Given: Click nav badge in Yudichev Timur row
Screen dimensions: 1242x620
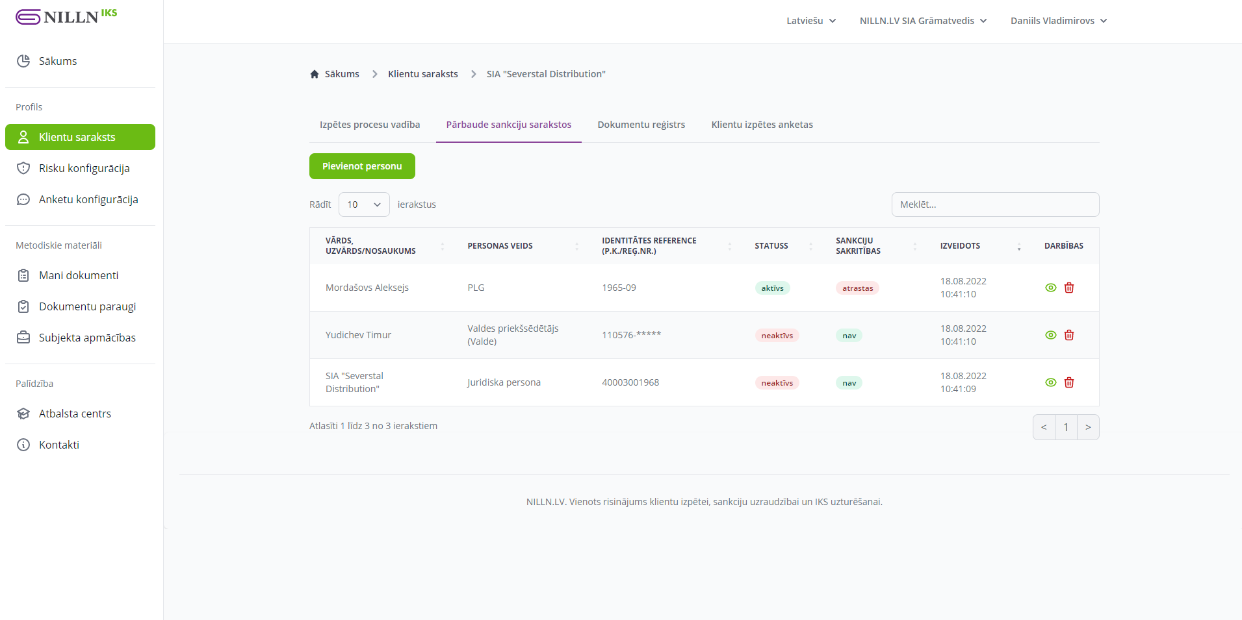Looking at the screenshot, I should [849, 336].
